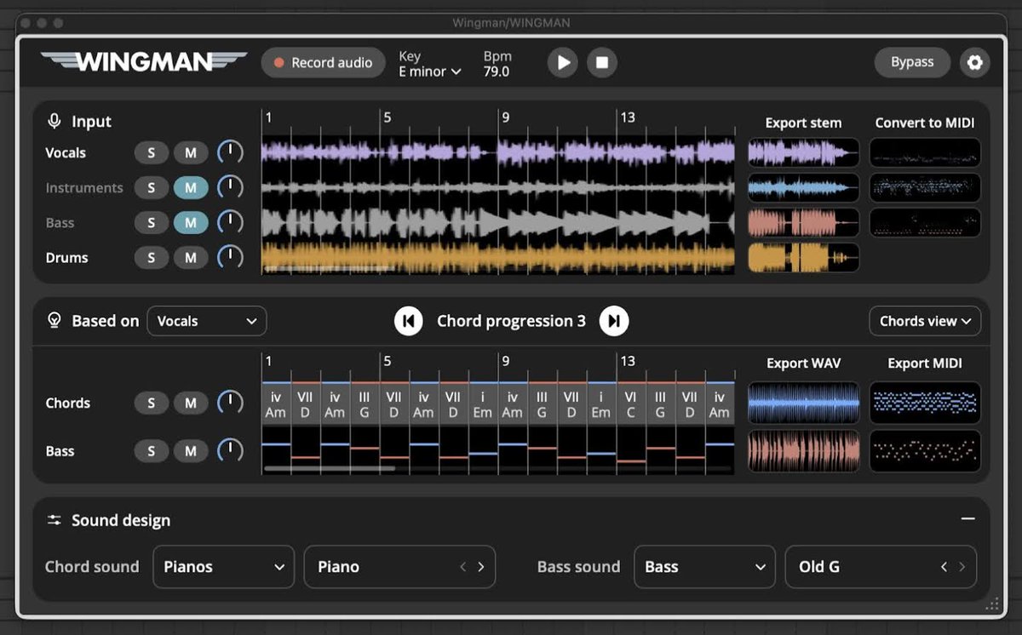Mute the Drums input track
The height and width of the screenshot is (635, 1022).
click(191, 258)
